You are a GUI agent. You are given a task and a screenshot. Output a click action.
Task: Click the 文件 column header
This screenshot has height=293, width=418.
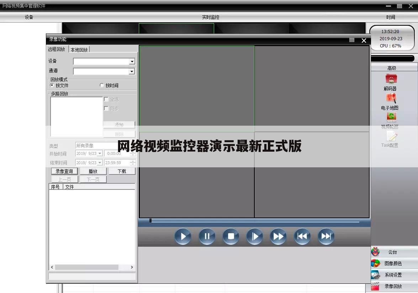[99, 187]
